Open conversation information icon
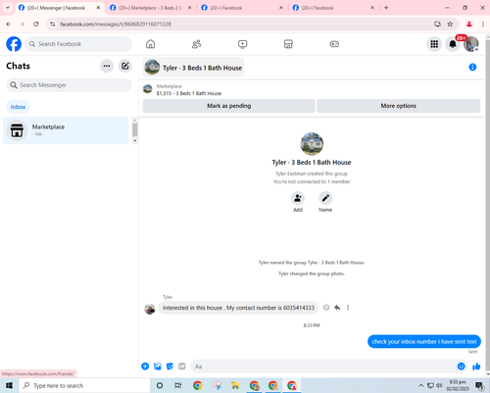 pyautogui.click(x=472, y=68)
